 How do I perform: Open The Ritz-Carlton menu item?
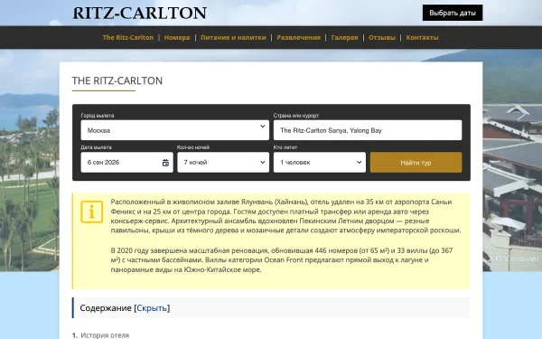click(x=128, y=37)
